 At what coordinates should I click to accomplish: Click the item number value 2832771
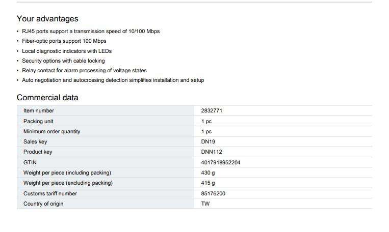[212, 110]
